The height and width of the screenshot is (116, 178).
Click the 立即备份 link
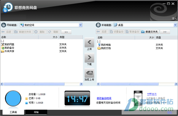pos(152,94)
